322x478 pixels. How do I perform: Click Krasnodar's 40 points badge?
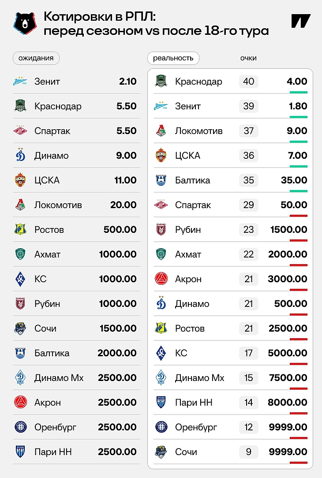(249, 82)
